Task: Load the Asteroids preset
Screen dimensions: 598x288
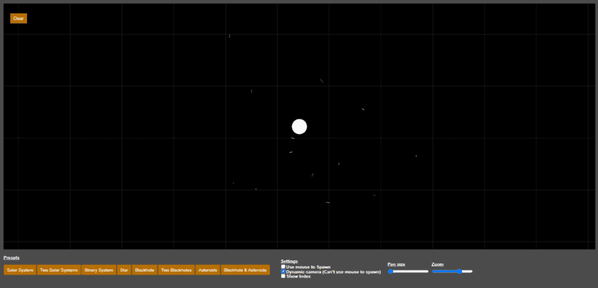Action: point(208,270)
